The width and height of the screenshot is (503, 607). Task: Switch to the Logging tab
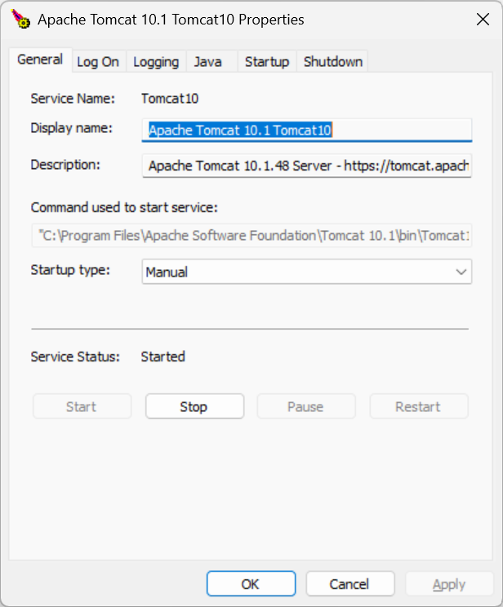pos(156,62)
